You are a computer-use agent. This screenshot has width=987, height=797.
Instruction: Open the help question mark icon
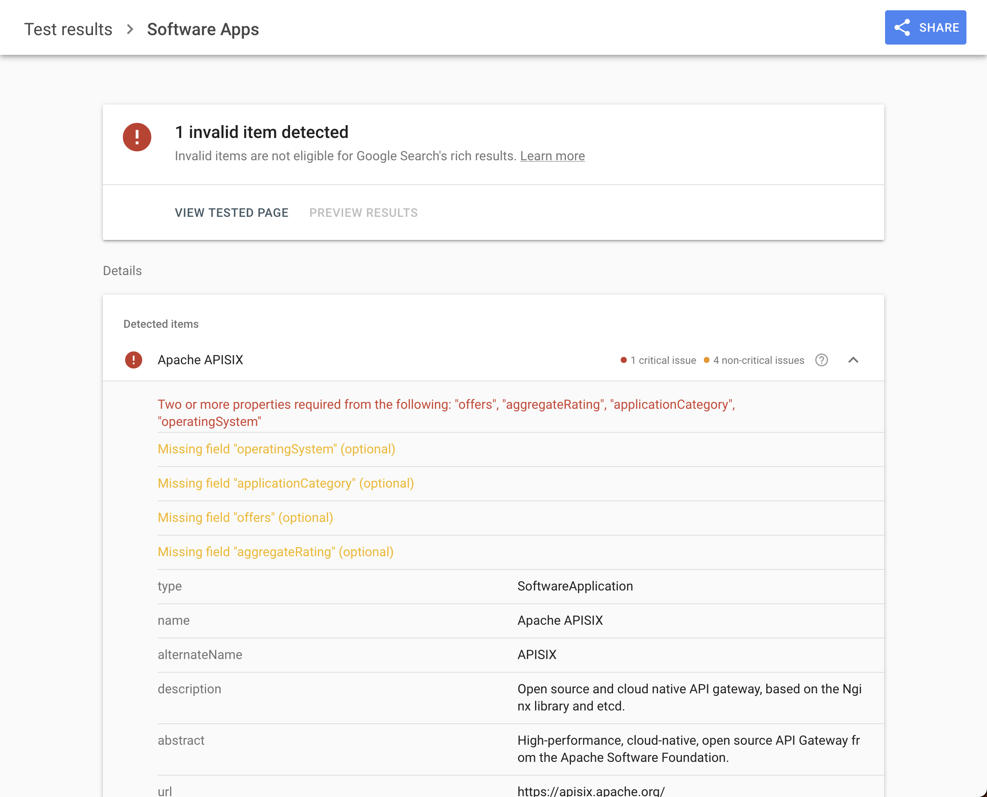821,360
